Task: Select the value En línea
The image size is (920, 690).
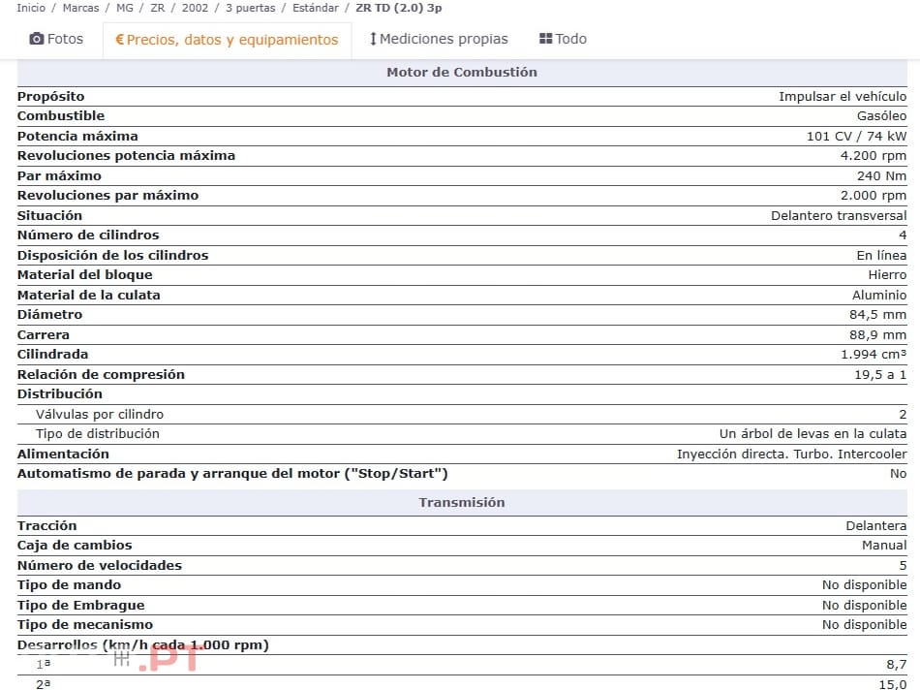Action: (x=881, y=256)
